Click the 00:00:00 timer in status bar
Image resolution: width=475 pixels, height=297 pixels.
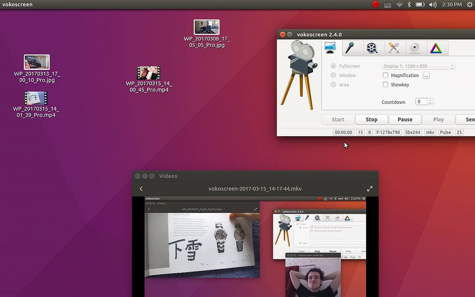click(x=343, y=132)
